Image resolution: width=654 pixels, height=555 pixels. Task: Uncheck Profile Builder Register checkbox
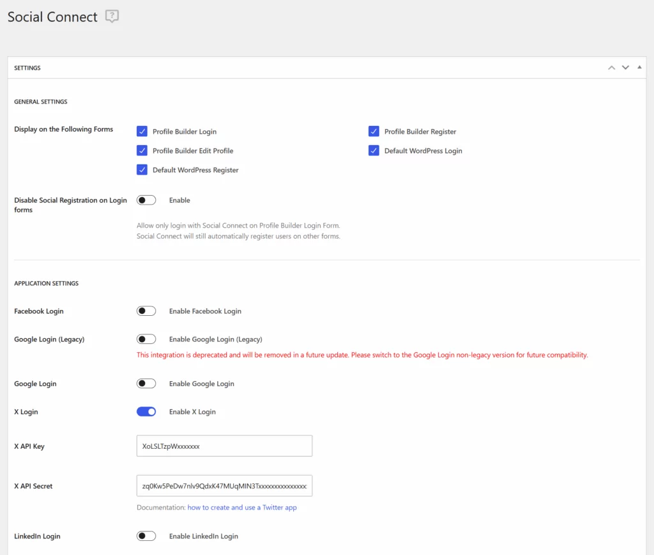coord(374,132)
